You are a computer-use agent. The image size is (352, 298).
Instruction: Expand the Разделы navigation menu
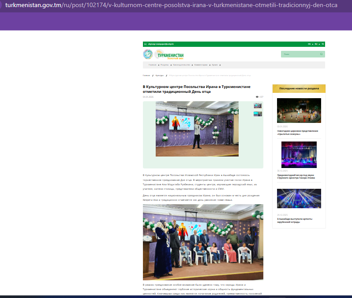[165, 65]
